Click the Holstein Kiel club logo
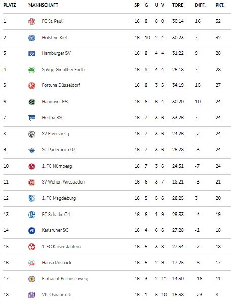The height and width of the screenshot is (305, 231). click(x=31, y=38)
